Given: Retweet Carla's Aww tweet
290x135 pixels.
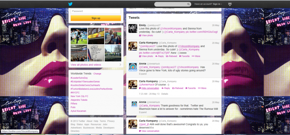Looking at the screenshot, I should tap(171, 56).
